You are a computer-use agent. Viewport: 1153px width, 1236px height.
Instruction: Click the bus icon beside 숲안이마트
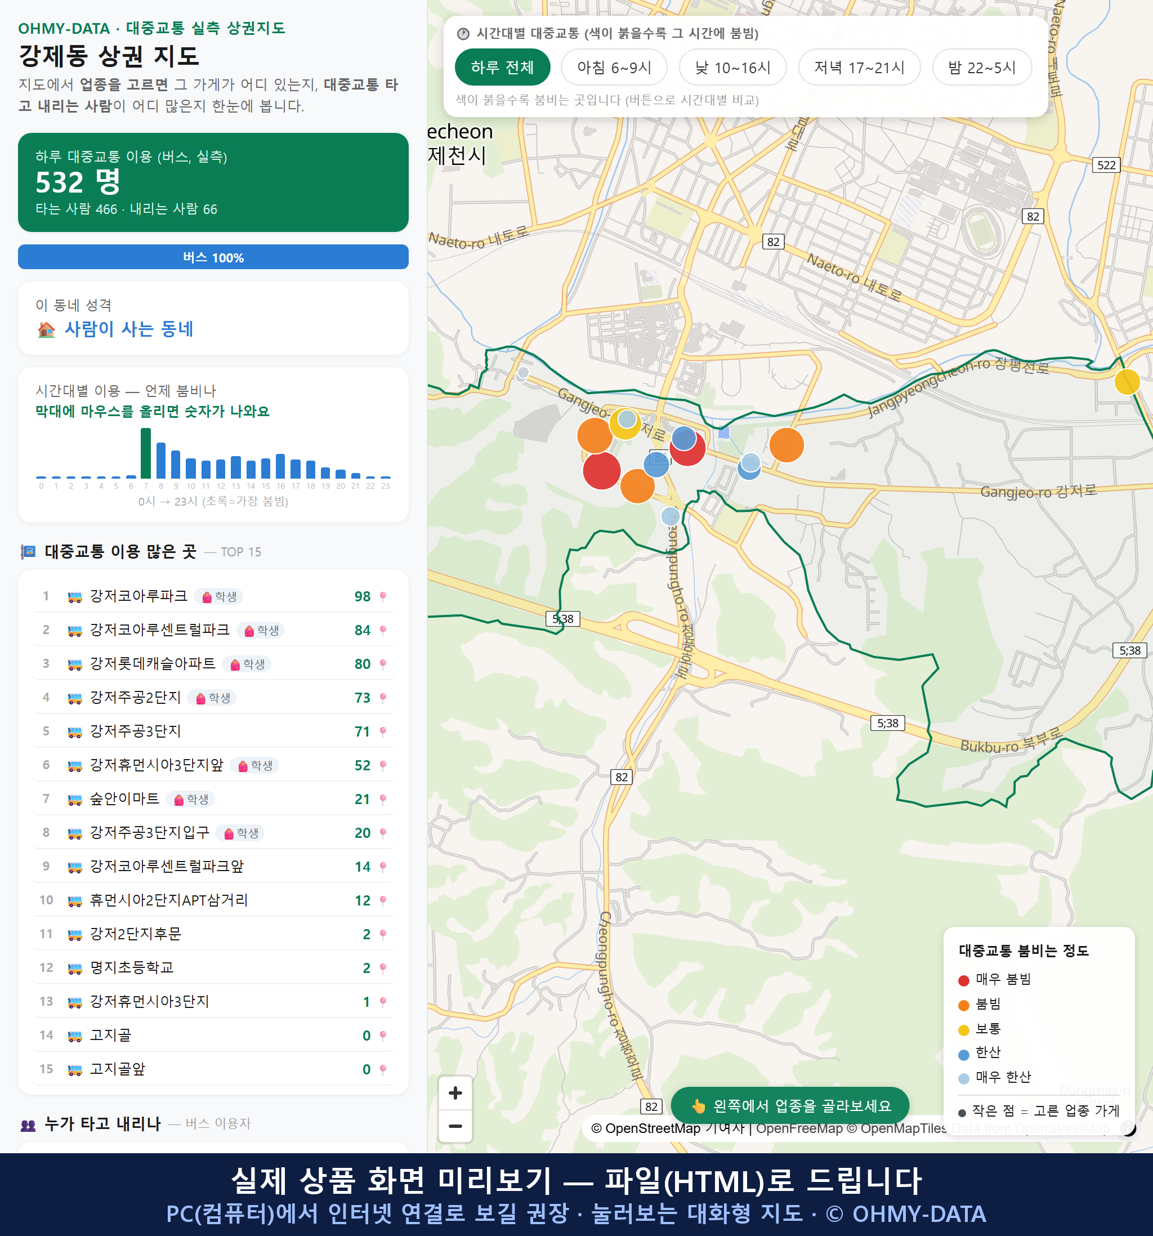pos(74,800)
